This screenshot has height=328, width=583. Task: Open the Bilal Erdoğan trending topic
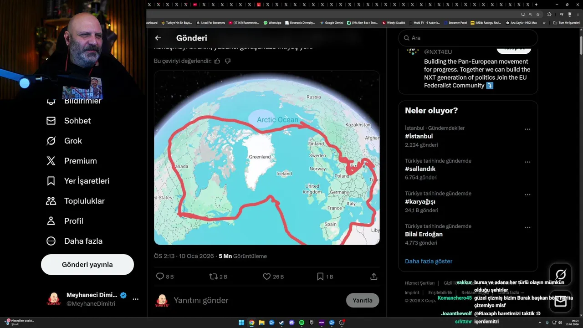coord(424,234)
